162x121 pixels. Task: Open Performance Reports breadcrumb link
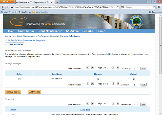48,36
